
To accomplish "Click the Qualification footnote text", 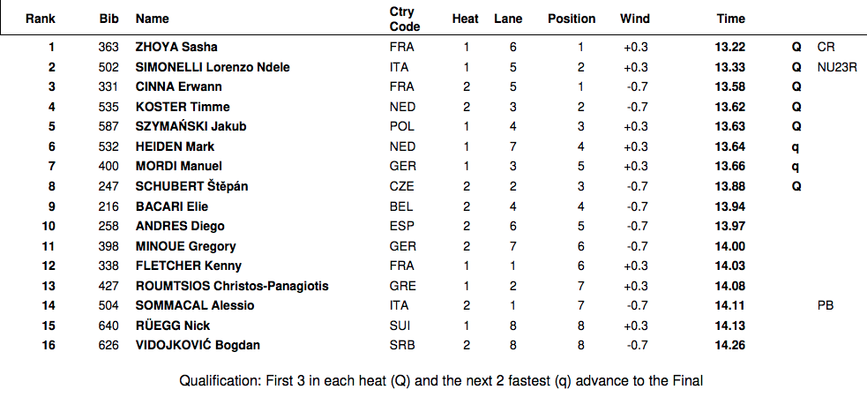I will (x=441, y=381).
